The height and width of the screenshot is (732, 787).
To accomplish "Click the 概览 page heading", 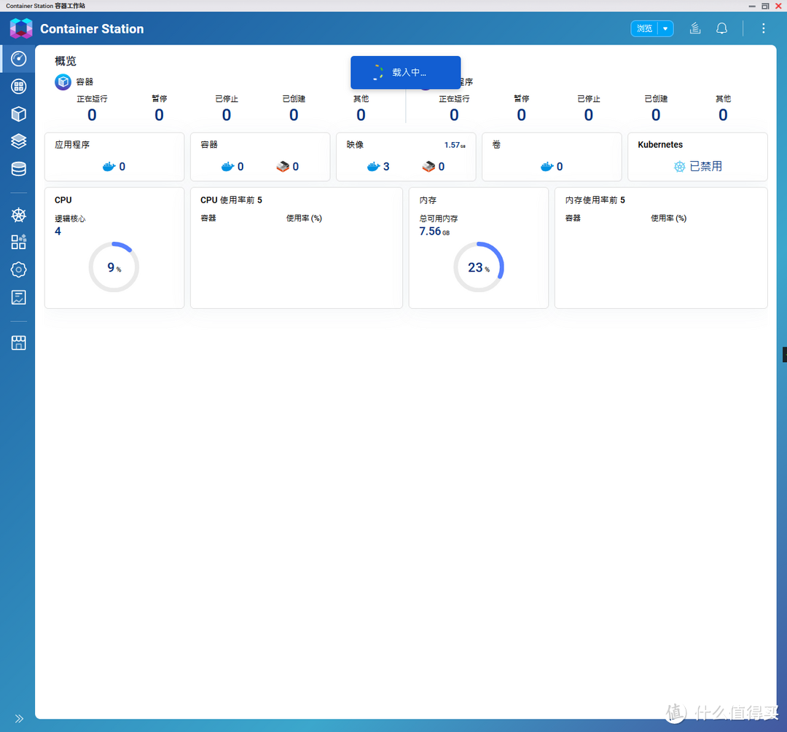I will pyautogui.click(x=66, y=61).
